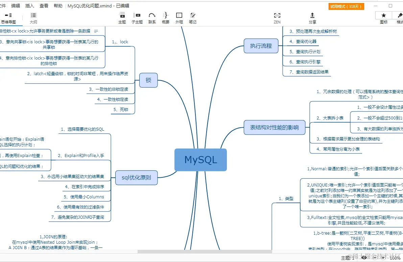Screen dimensions: 403x262
Task: Insert a summary using 概要 icon
Action: click(165, 17)
